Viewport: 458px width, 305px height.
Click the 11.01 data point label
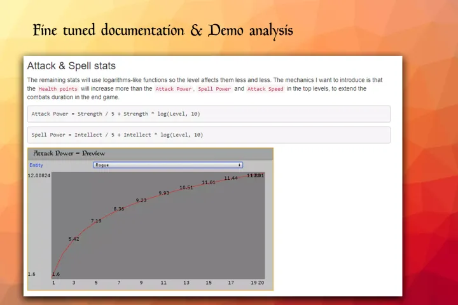209,182
